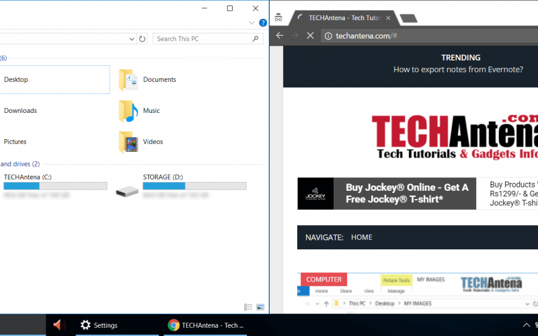
Task: Open Settings from the taskbar
Action: tap(117, 325)
